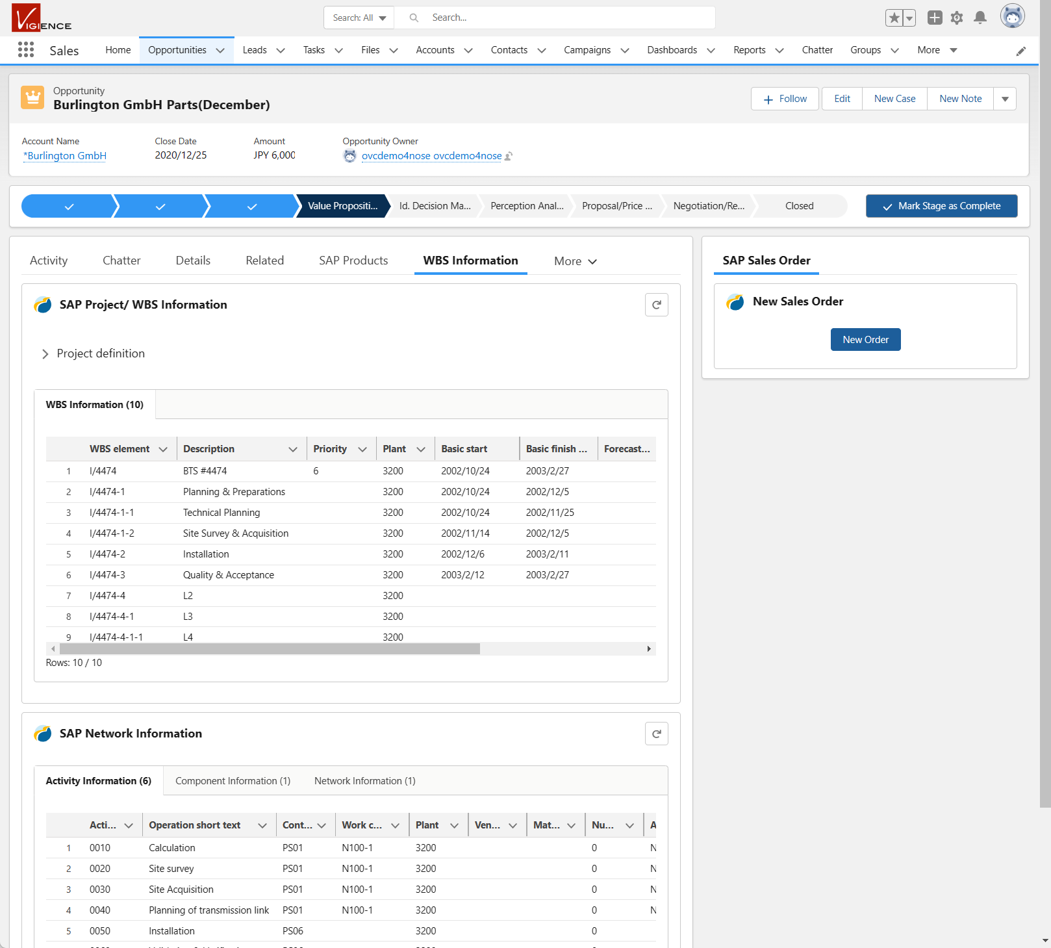Open Operation short text column menu
1051x948 pixels.
click(262, 825)
